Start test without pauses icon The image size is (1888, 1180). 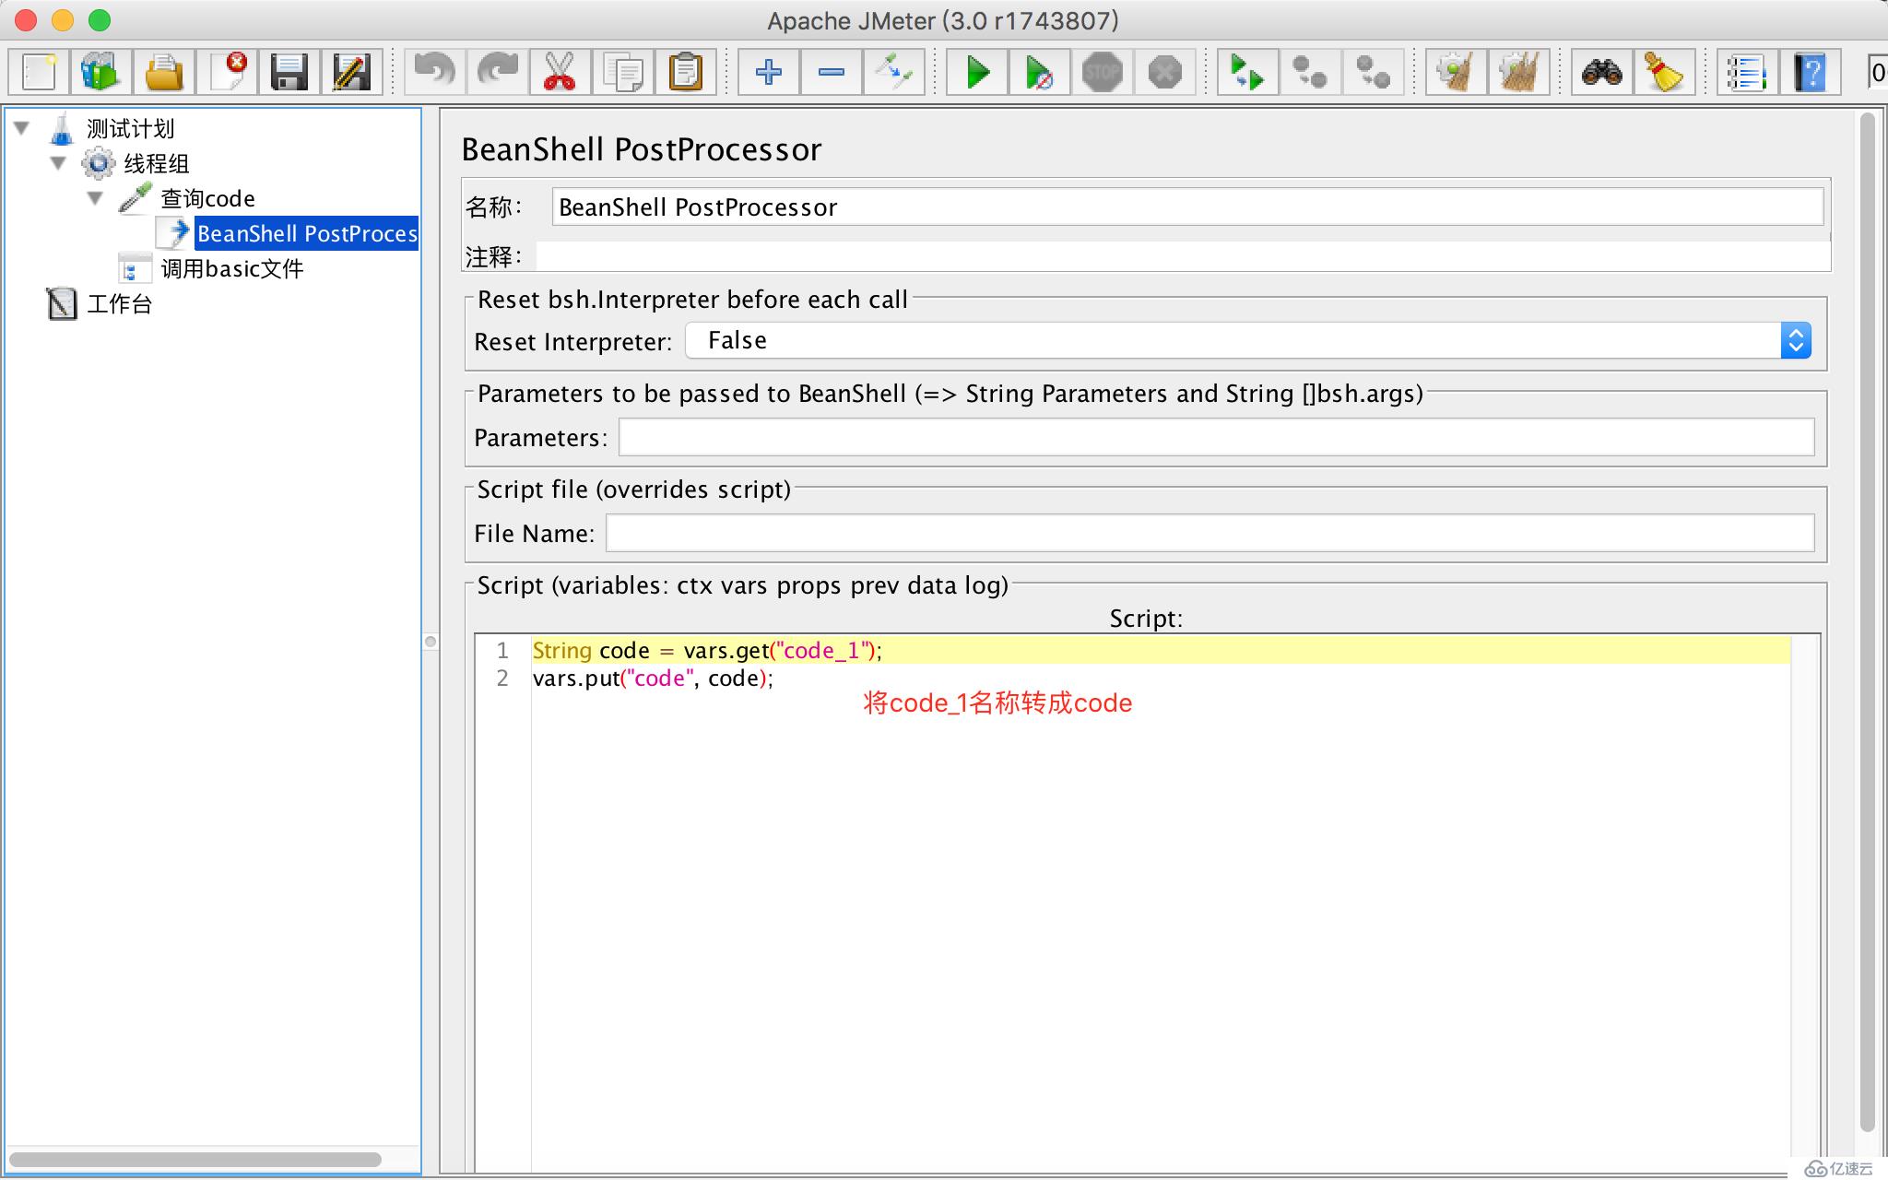click(x=1040, y=72)
